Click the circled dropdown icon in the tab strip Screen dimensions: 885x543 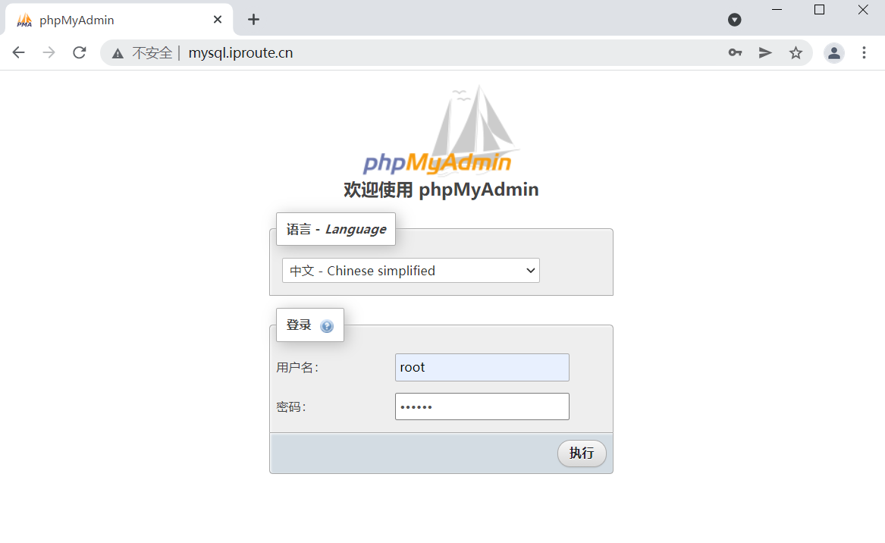[x=734, y=20]
